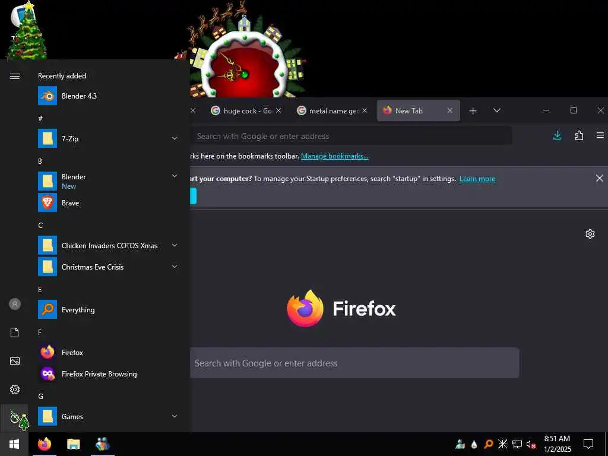Click the Start menu hamburger expand icon
The height and width of the screenshot is (456, 608).
15,76
